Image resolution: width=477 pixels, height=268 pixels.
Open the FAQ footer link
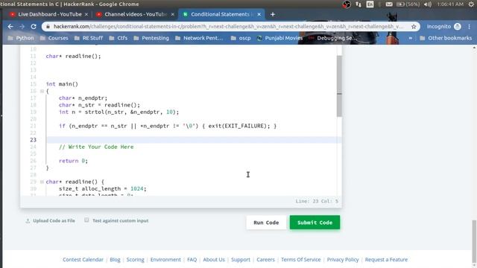pyautogui.click(x=192, y=260)
